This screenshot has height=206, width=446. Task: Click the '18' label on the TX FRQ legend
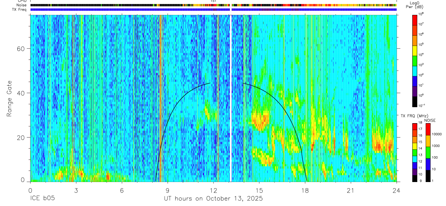(420, 123)
